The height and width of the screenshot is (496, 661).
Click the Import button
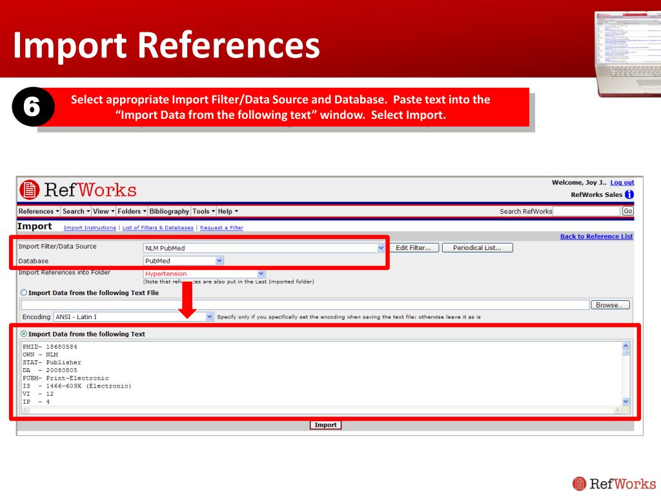tap(325, 425)
